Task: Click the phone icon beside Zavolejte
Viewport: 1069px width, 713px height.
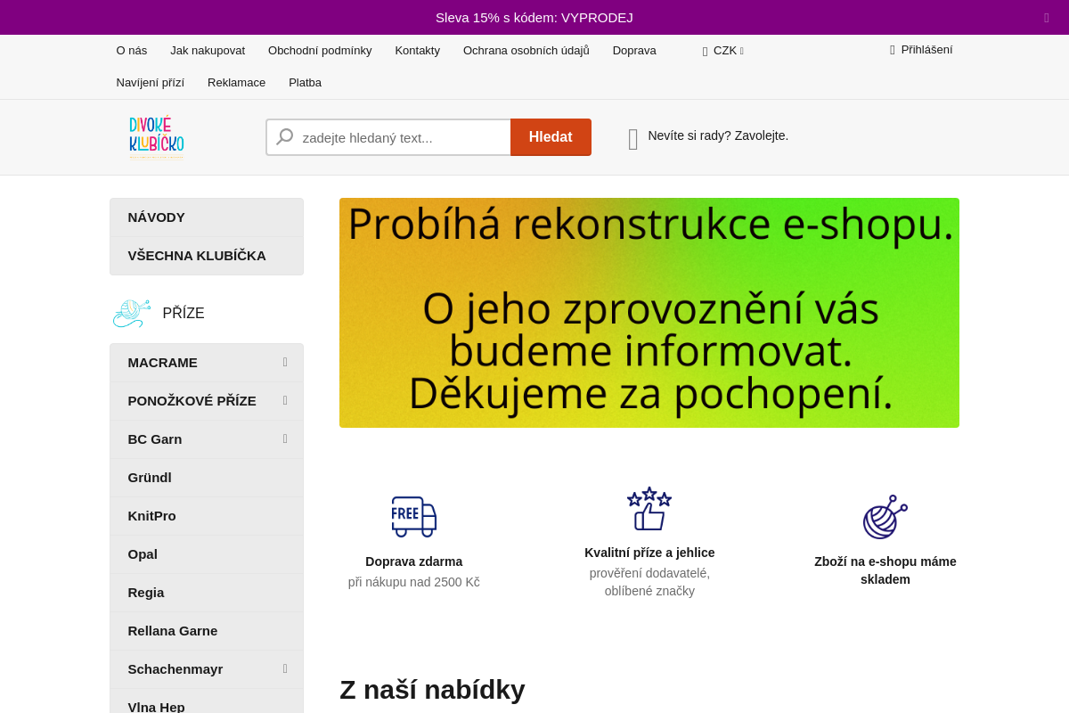Action: [x=633, y=139]
